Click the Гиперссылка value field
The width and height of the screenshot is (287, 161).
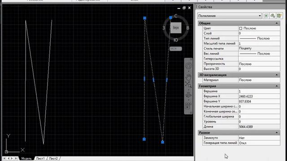tap(259, 59)
